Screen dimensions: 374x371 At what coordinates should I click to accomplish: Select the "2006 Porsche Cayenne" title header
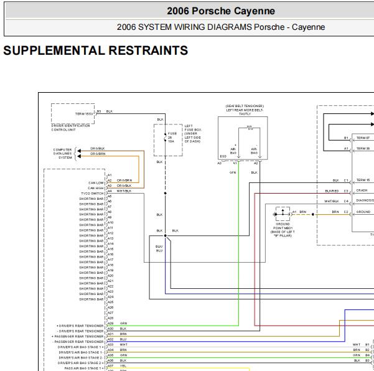pyautogui.click(x=221, y=11)
